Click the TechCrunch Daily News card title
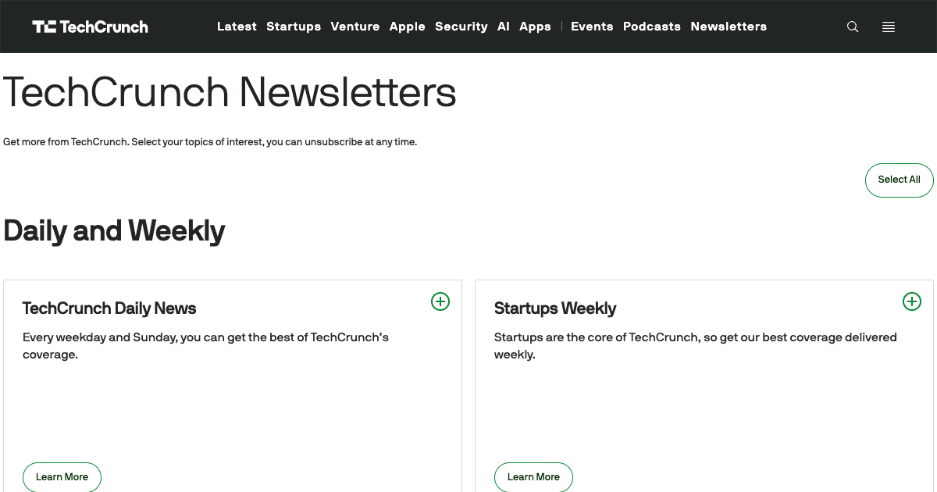Image resolution: width=937 pixels, height=492 pixels. click(109, 308)
